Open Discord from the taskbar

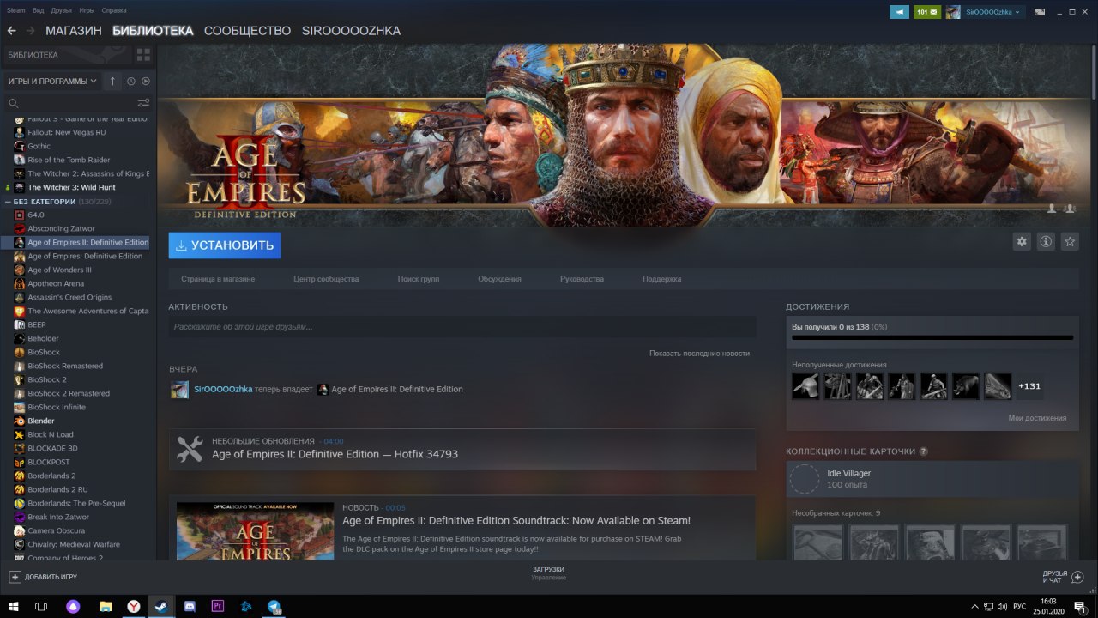click(x=190, y=606)
